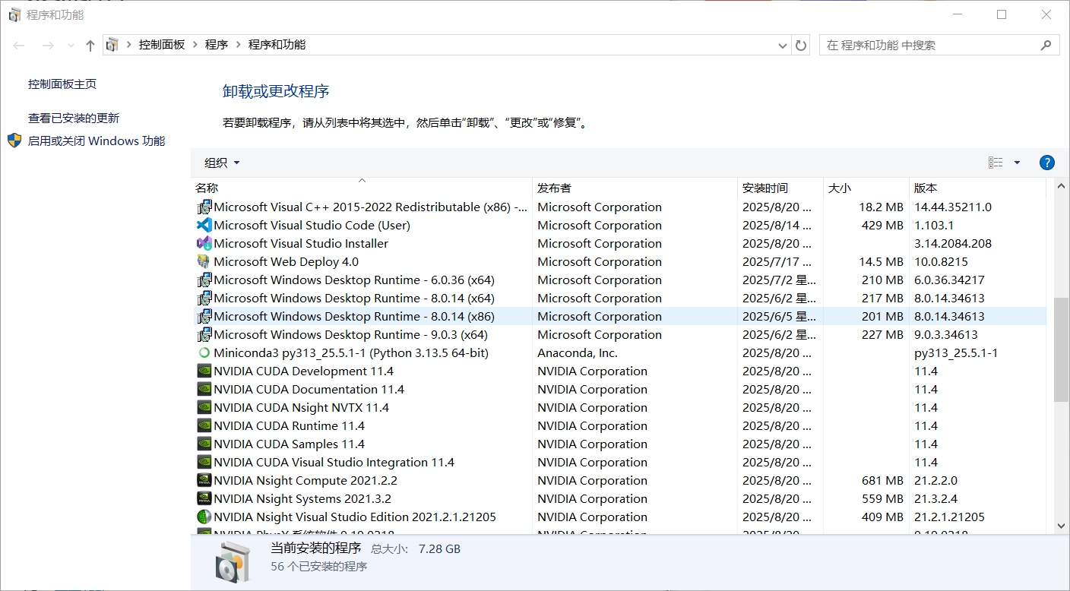Click the NVIDIA CUDA Documentation 11.4 icon

(204, 389)
